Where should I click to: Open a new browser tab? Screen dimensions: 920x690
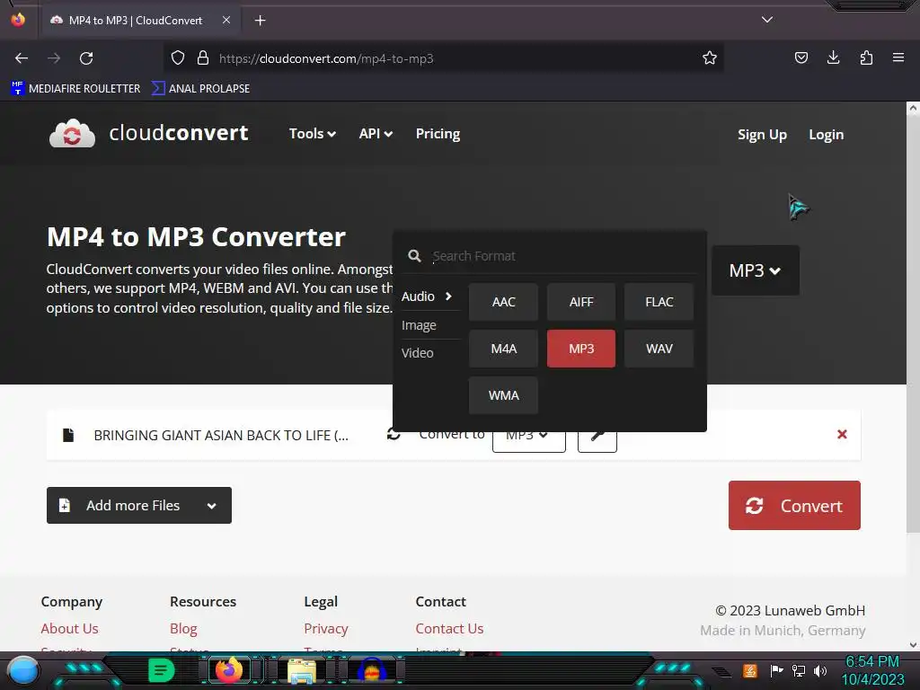(x=260, y=21)
